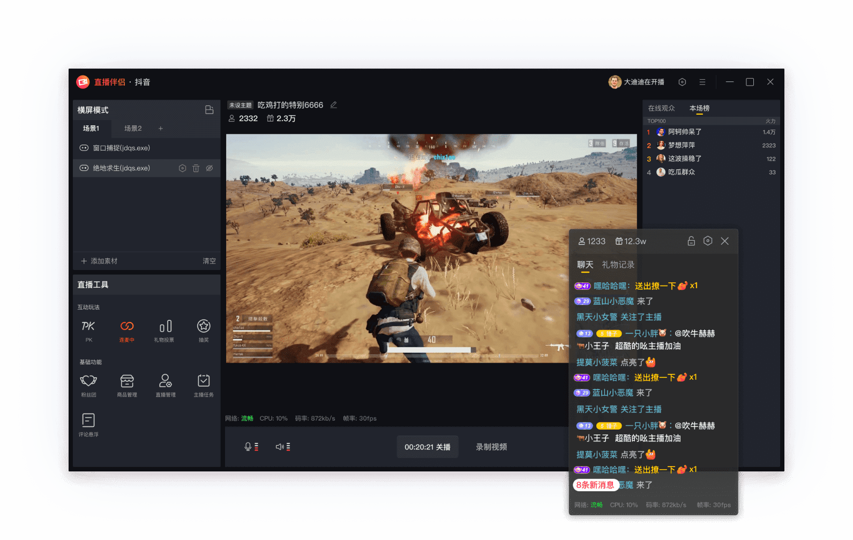The width and height of the screenshot is (853, 540).
Task: Click the 录制视频 button
Action: pyautogui.click(x=491, y=447)
